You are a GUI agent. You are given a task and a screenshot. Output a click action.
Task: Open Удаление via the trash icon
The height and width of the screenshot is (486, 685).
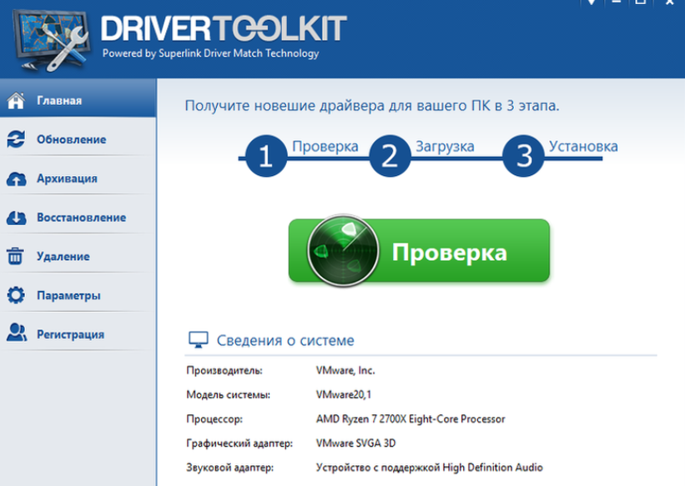tap(15, 255)
